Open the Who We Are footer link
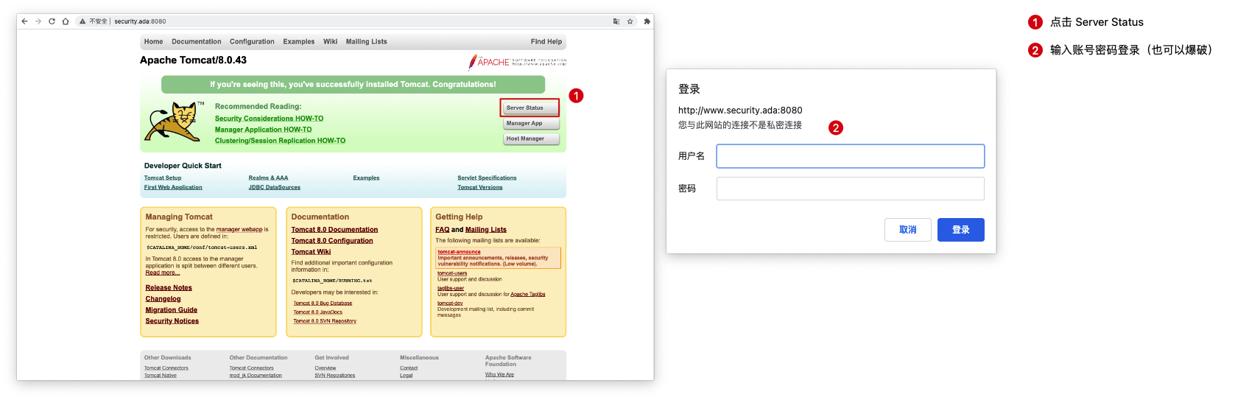Image resolution: width=1249 pixels, height=400 pixels. (x=499, y=375)
